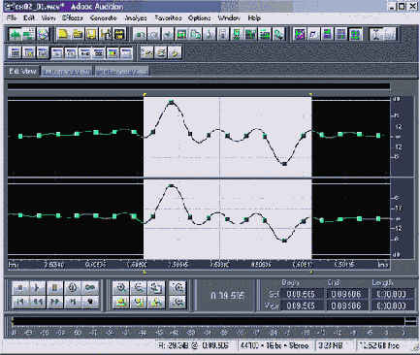Click the horizontal time ruler below waveforms
Image resolution: width=420 pixels, height=355 pixels.
point(199,265)
